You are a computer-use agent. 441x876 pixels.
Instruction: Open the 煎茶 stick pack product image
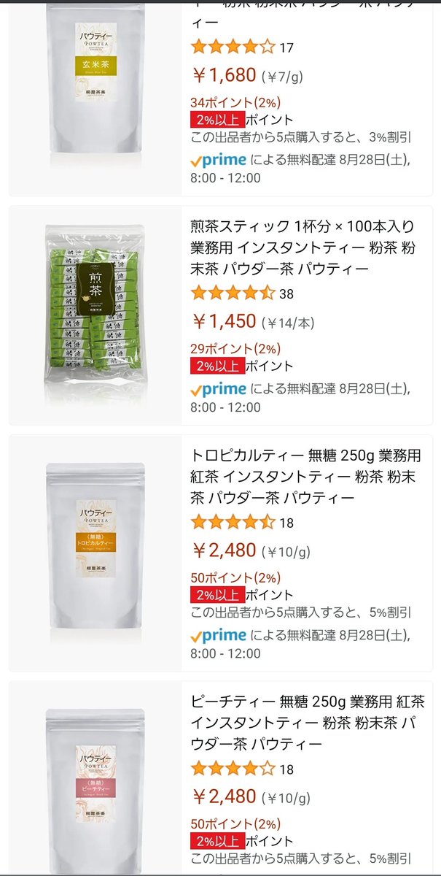95,315
